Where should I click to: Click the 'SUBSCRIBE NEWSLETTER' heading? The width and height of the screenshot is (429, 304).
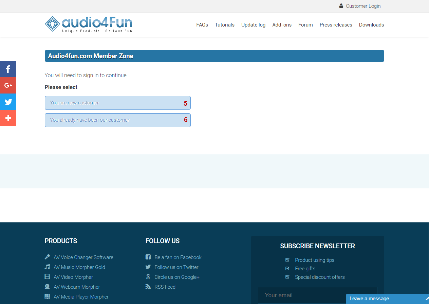point(318,246)
